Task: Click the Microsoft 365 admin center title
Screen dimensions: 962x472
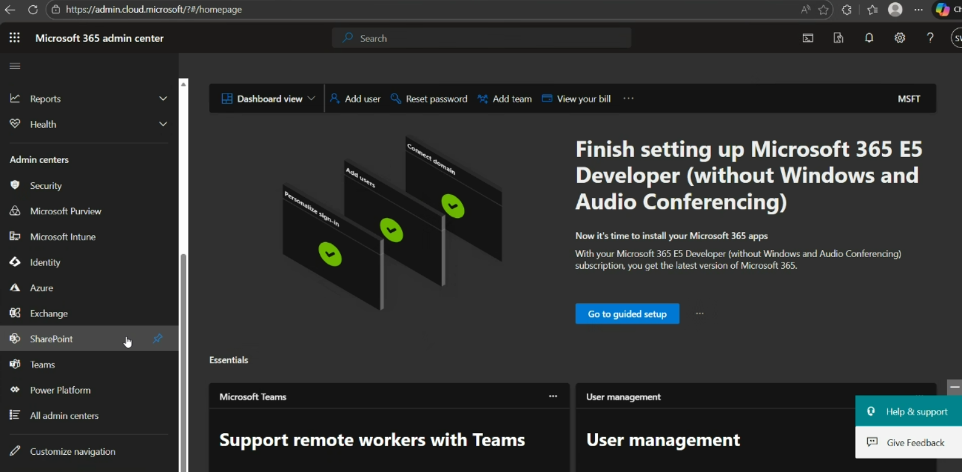Action: pos(99,38)
